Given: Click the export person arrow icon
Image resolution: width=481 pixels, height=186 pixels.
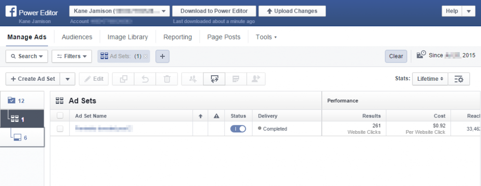Looking at the screenshot, I should pyautogui.click(x=256, y=79).
